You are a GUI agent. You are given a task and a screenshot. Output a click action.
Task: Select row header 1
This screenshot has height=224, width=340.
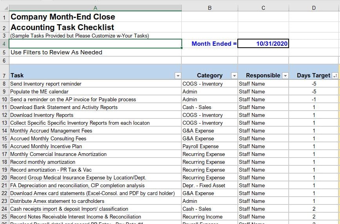pos(4,17)
